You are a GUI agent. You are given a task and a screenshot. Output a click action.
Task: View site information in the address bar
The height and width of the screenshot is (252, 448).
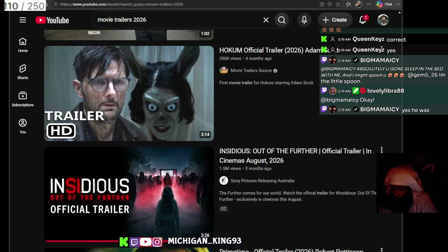tap(55, 4)
